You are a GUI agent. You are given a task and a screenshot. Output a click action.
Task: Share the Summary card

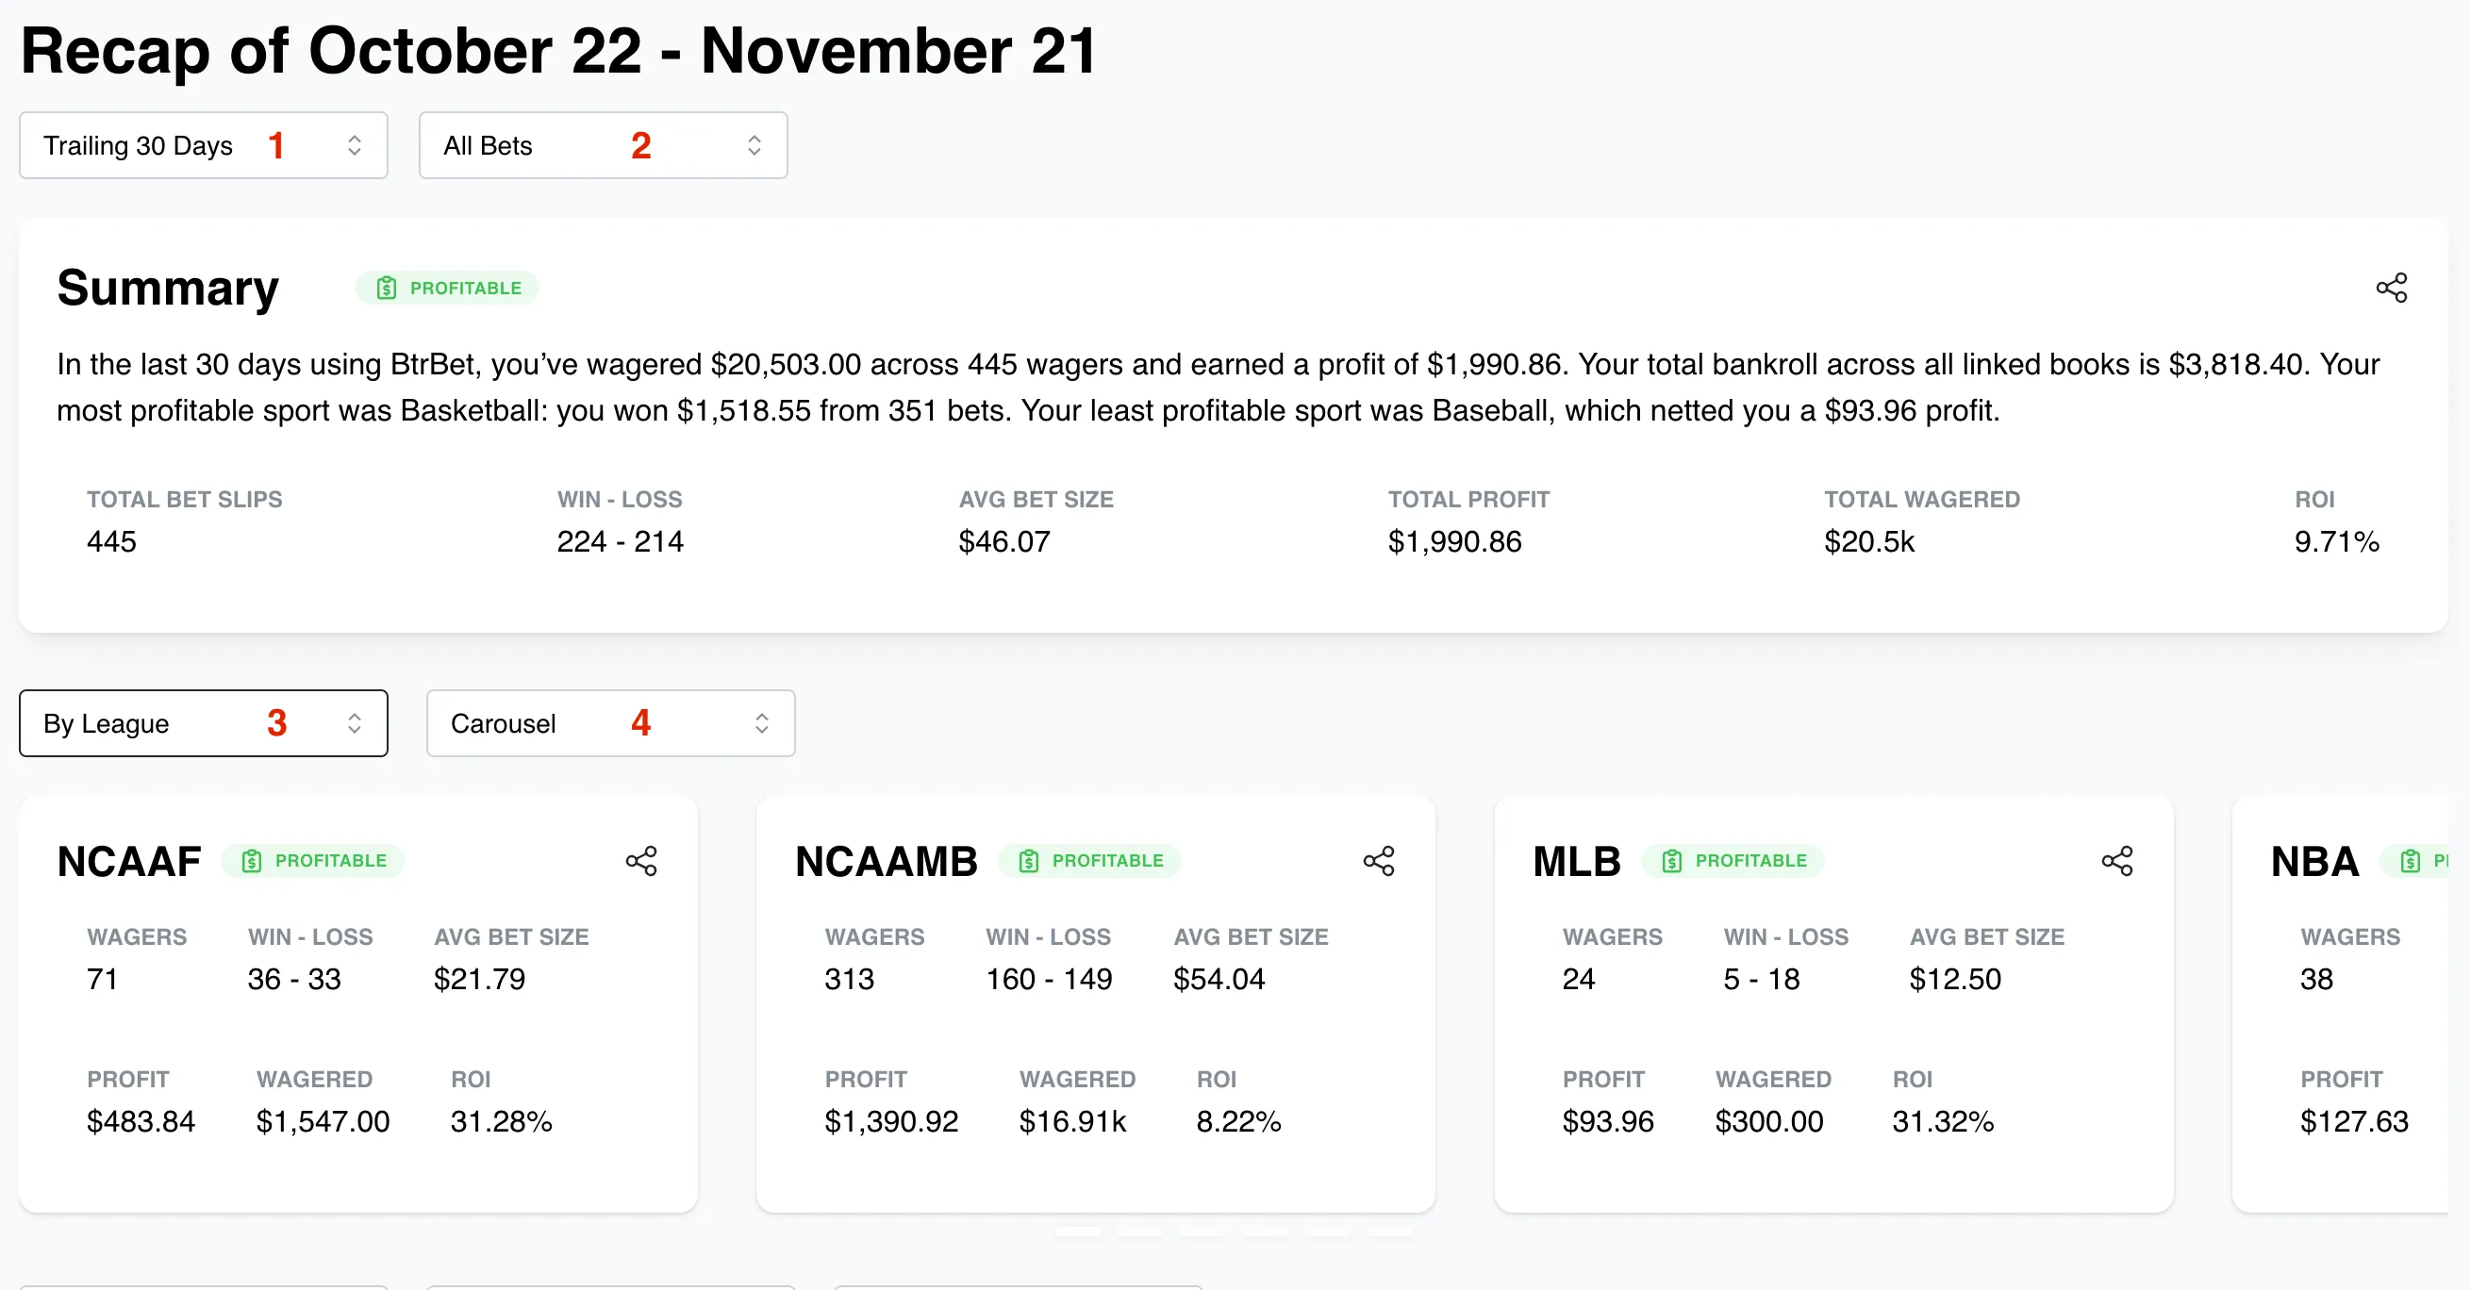point(2391,288)
